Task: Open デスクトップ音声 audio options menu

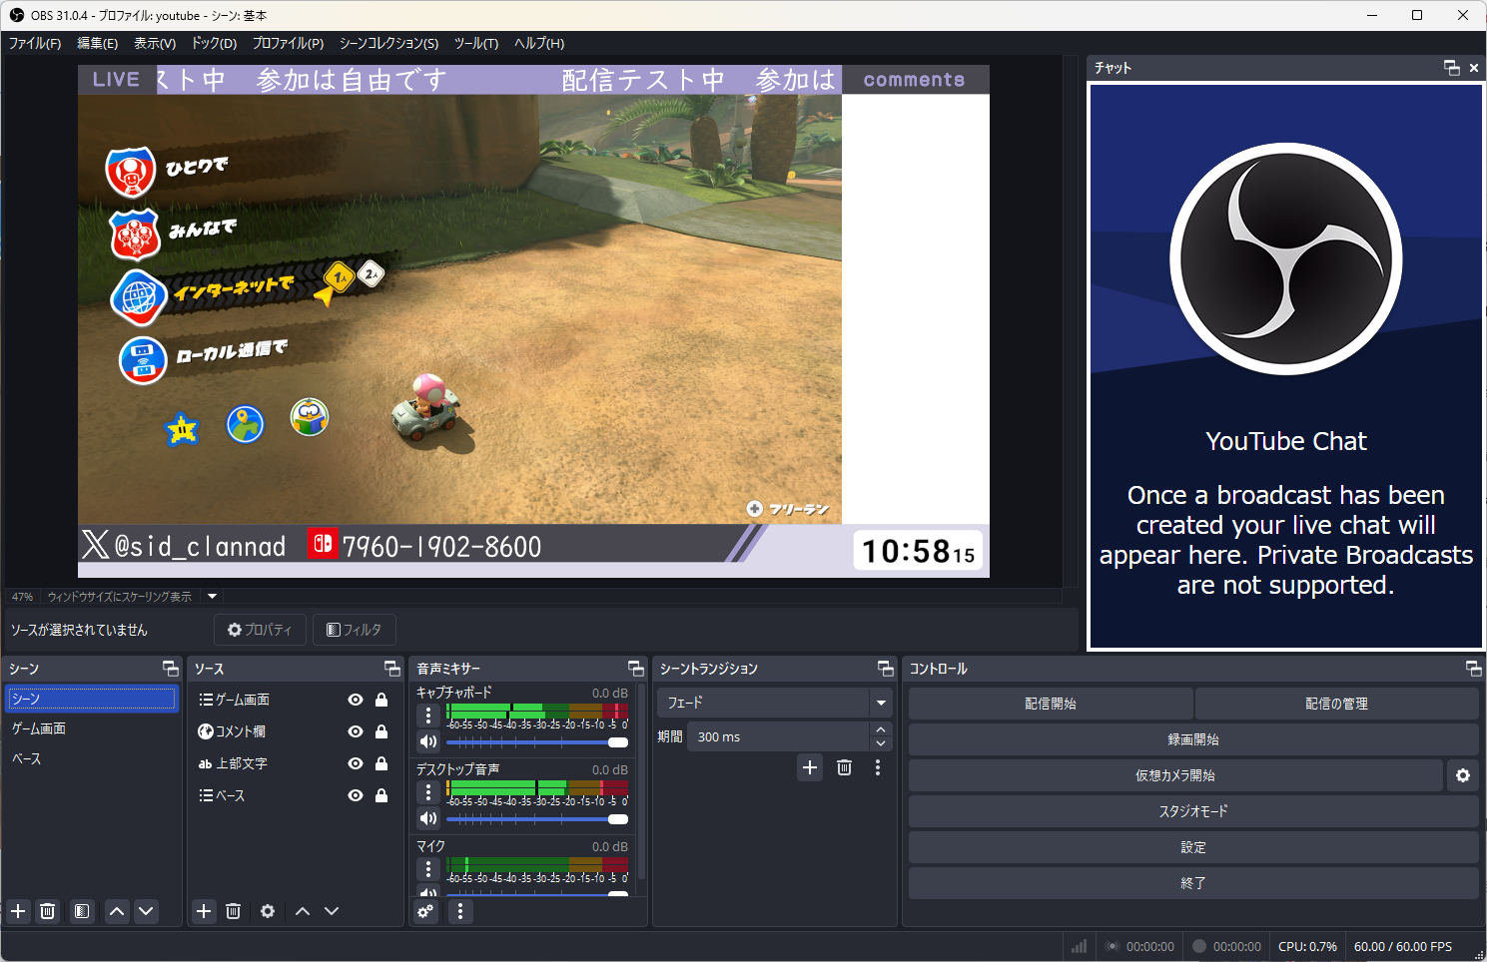Action: click(x=428, y=792)
